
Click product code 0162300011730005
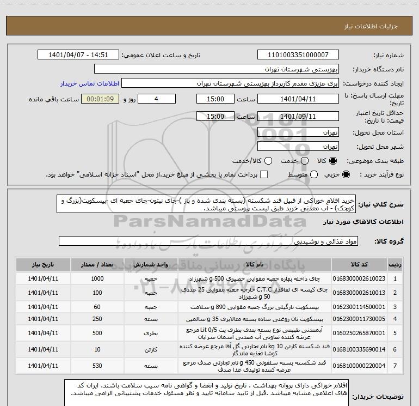click(x=359, y=319)
